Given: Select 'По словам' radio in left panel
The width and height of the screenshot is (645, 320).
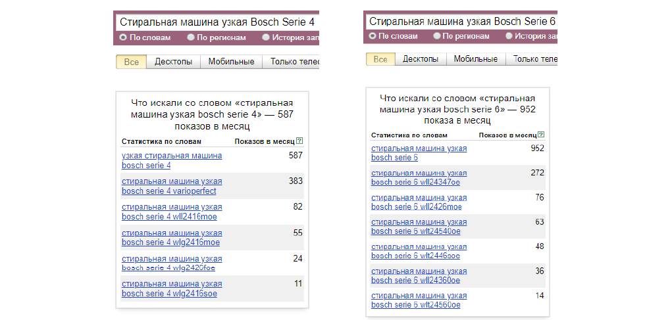Looking at the screenshot, I should pyautogui.click(x=123, y=37).
